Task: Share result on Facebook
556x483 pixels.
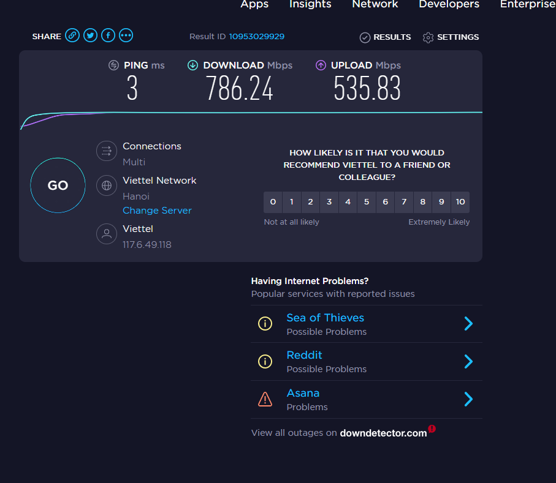Action: (108, 36)
